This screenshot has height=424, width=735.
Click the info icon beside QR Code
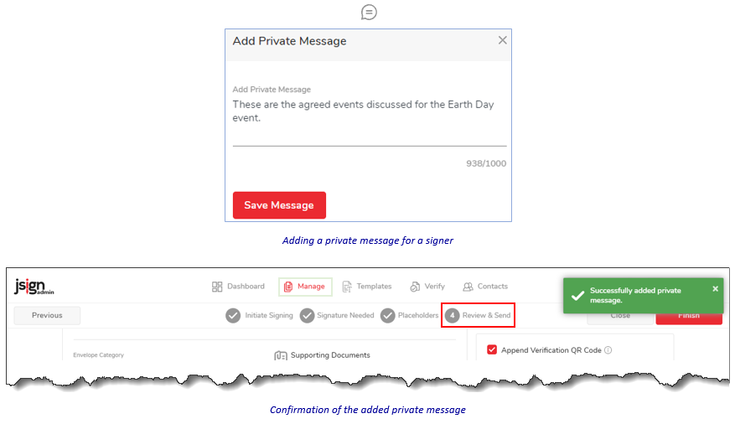tap(608, 350)
